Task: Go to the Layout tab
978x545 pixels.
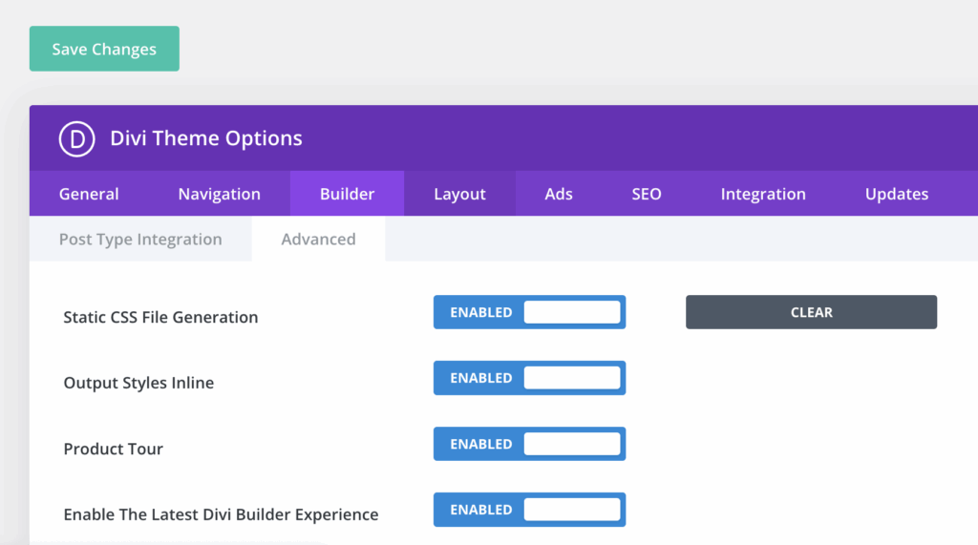Action: point(459,194)
